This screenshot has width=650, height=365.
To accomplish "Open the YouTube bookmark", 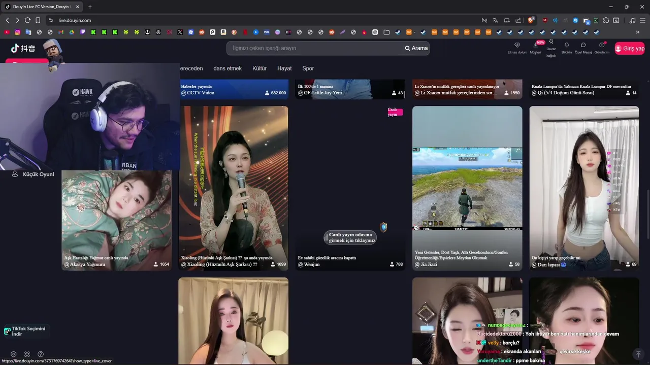I will point(7,32).
